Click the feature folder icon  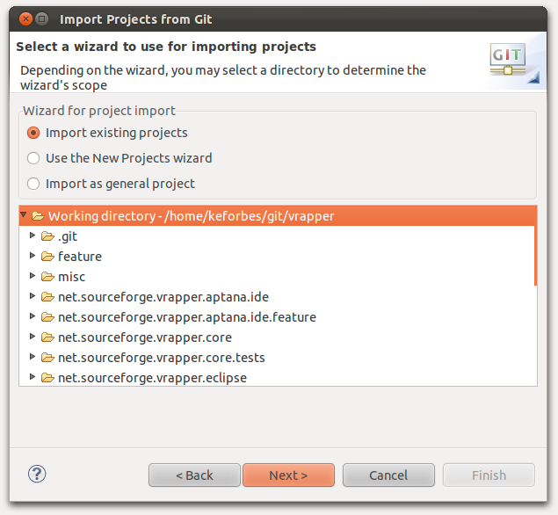tap(47, 257)
